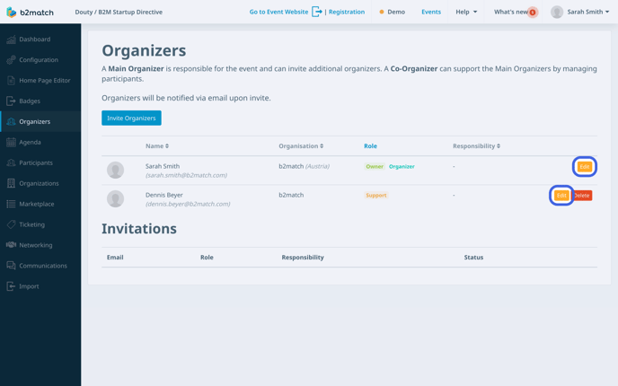Open Import in the sidebar
618x386 pixels.
click(40, 286)
